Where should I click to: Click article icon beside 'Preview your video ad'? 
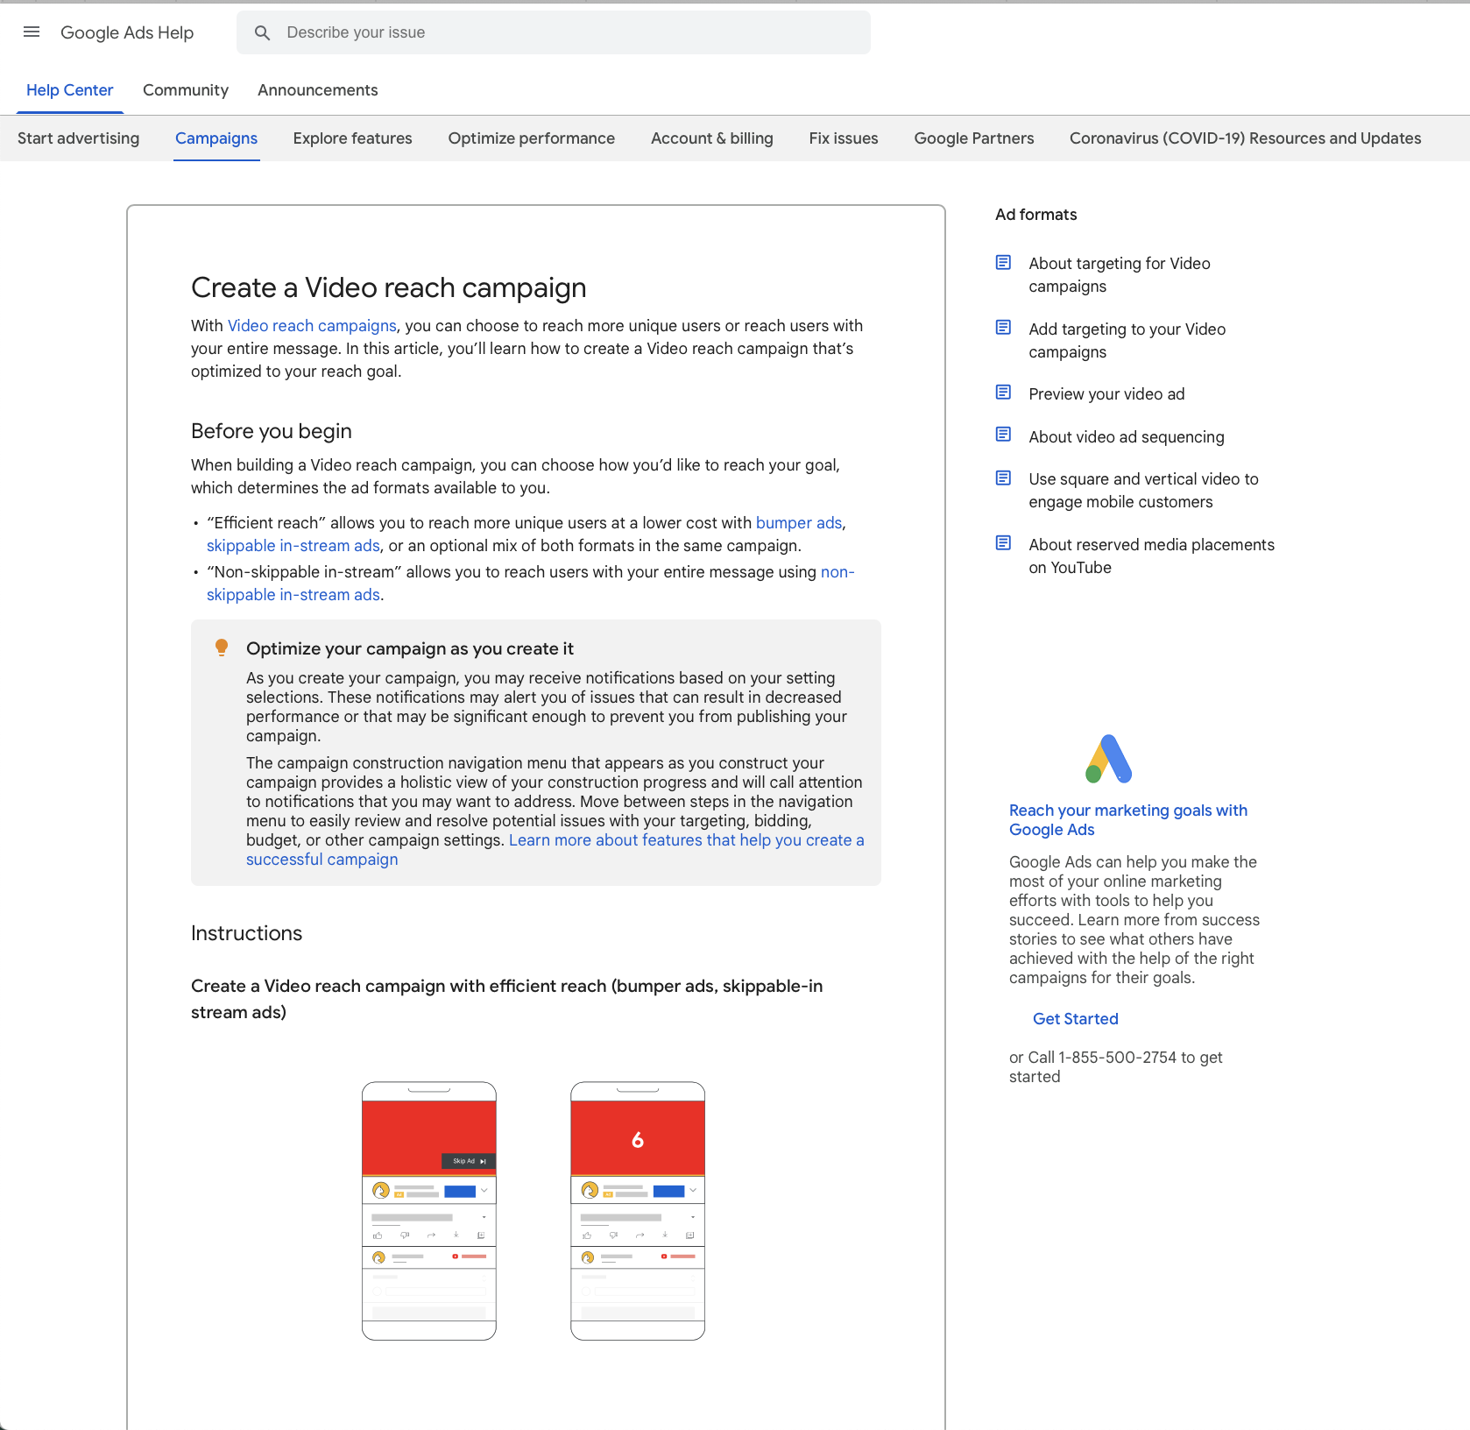[1004, 392]
